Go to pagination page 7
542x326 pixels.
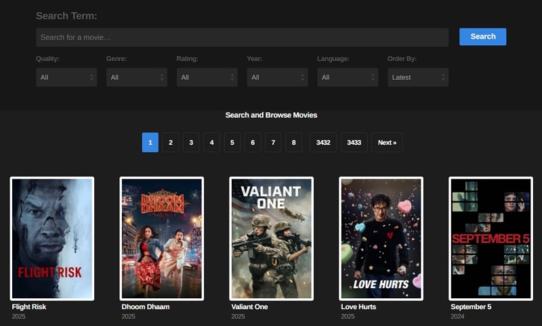(273, 143)
